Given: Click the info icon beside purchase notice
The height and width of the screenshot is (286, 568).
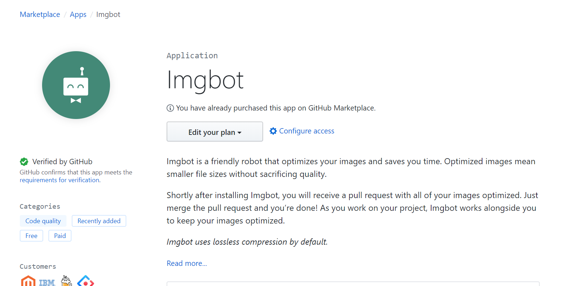Looking at the screenshot, I should coord(170,108).
